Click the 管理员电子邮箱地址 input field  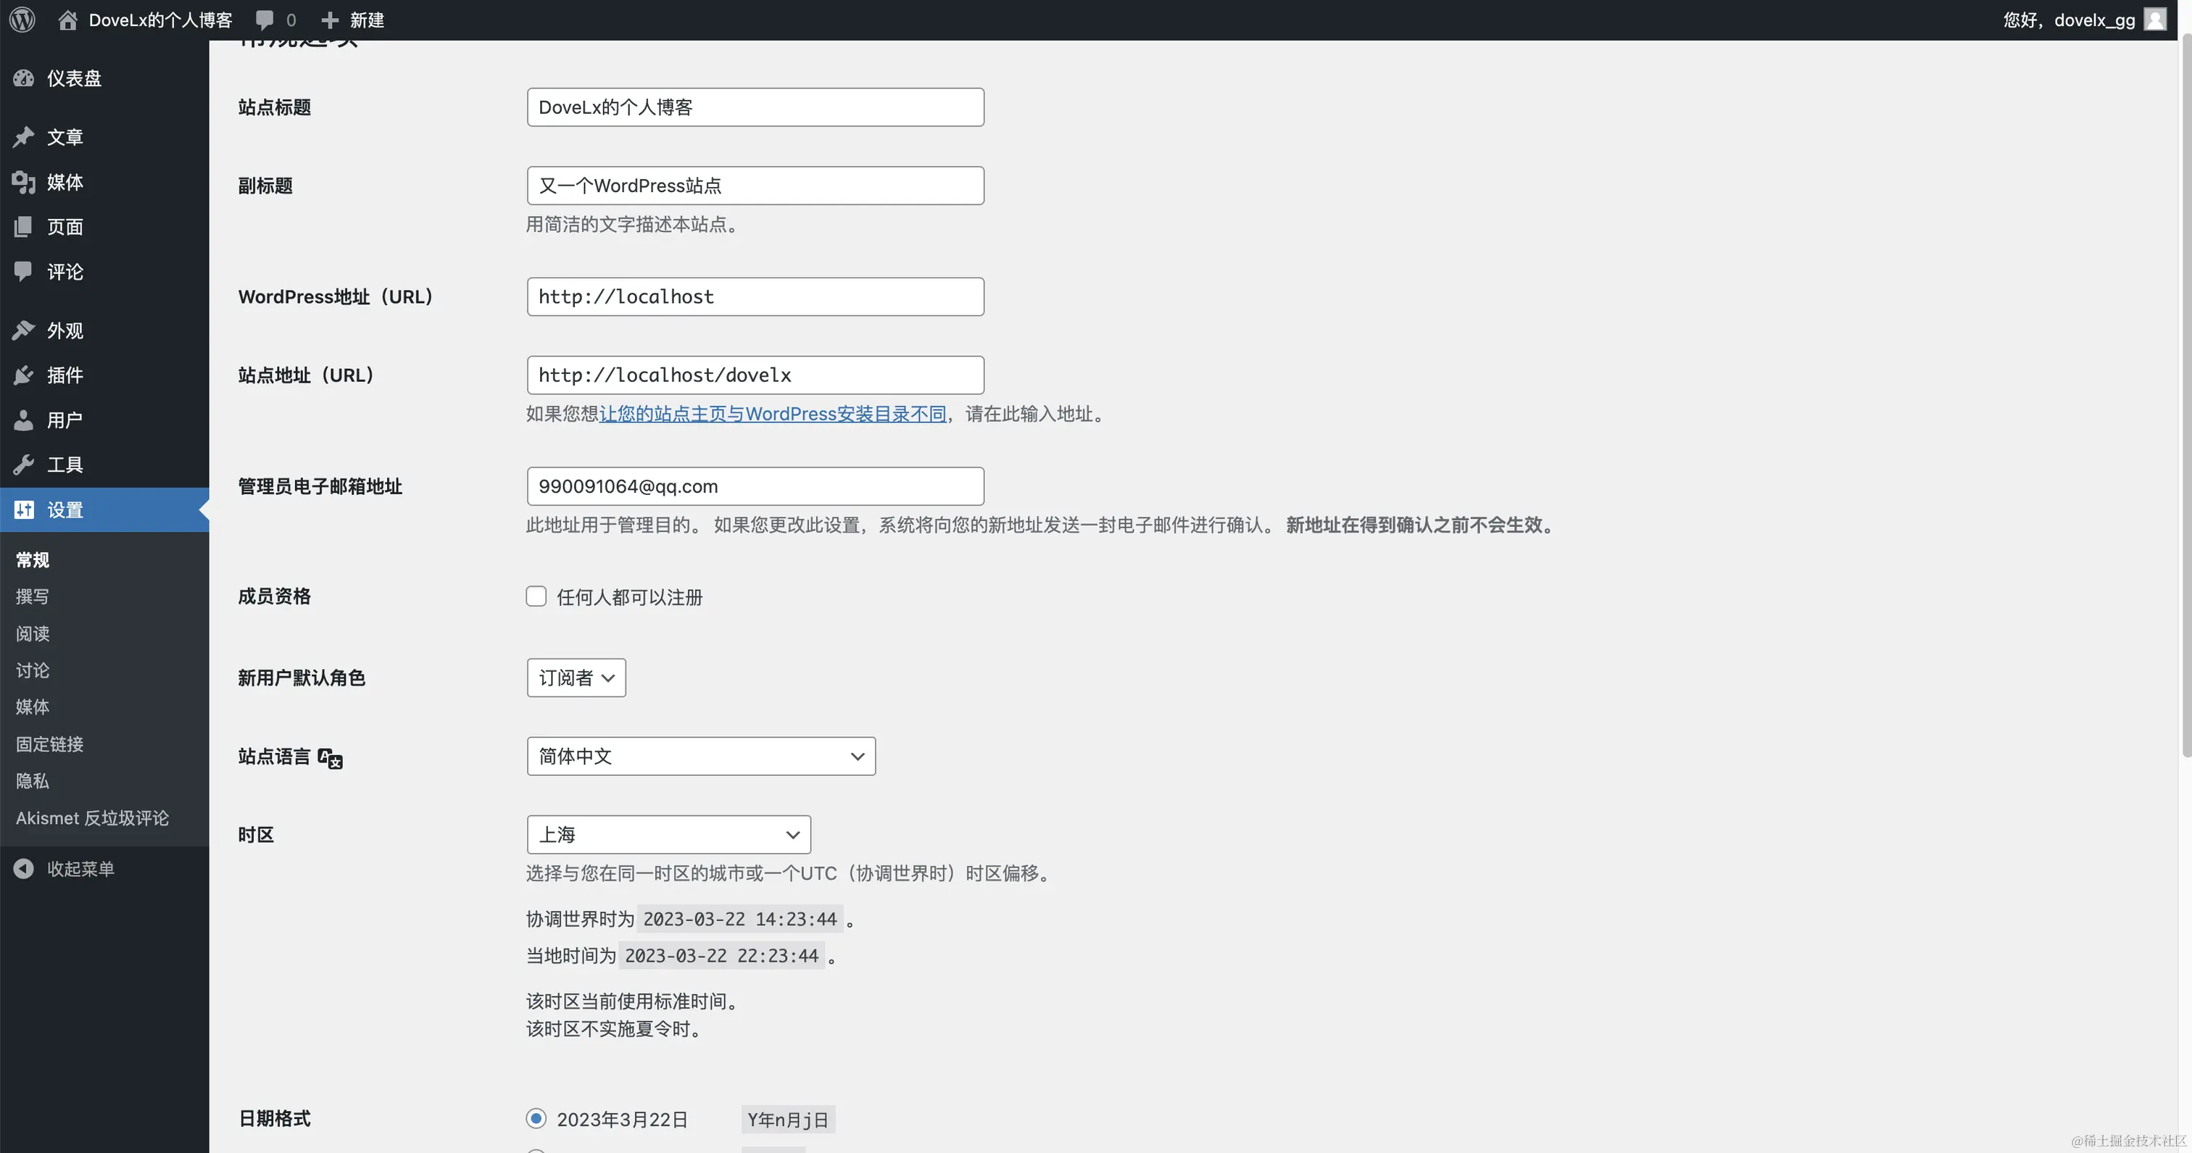pyautogui.click(x=755, y=486)
